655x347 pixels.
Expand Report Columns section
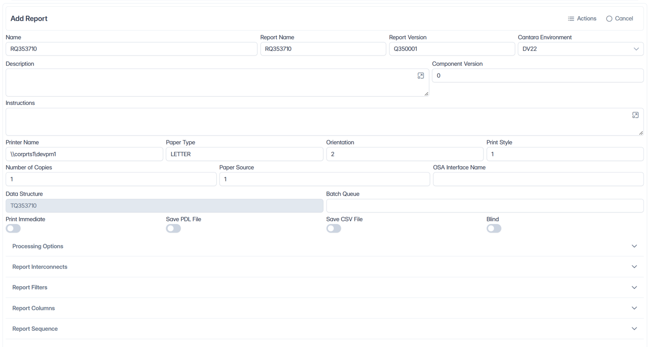(325, 308)
